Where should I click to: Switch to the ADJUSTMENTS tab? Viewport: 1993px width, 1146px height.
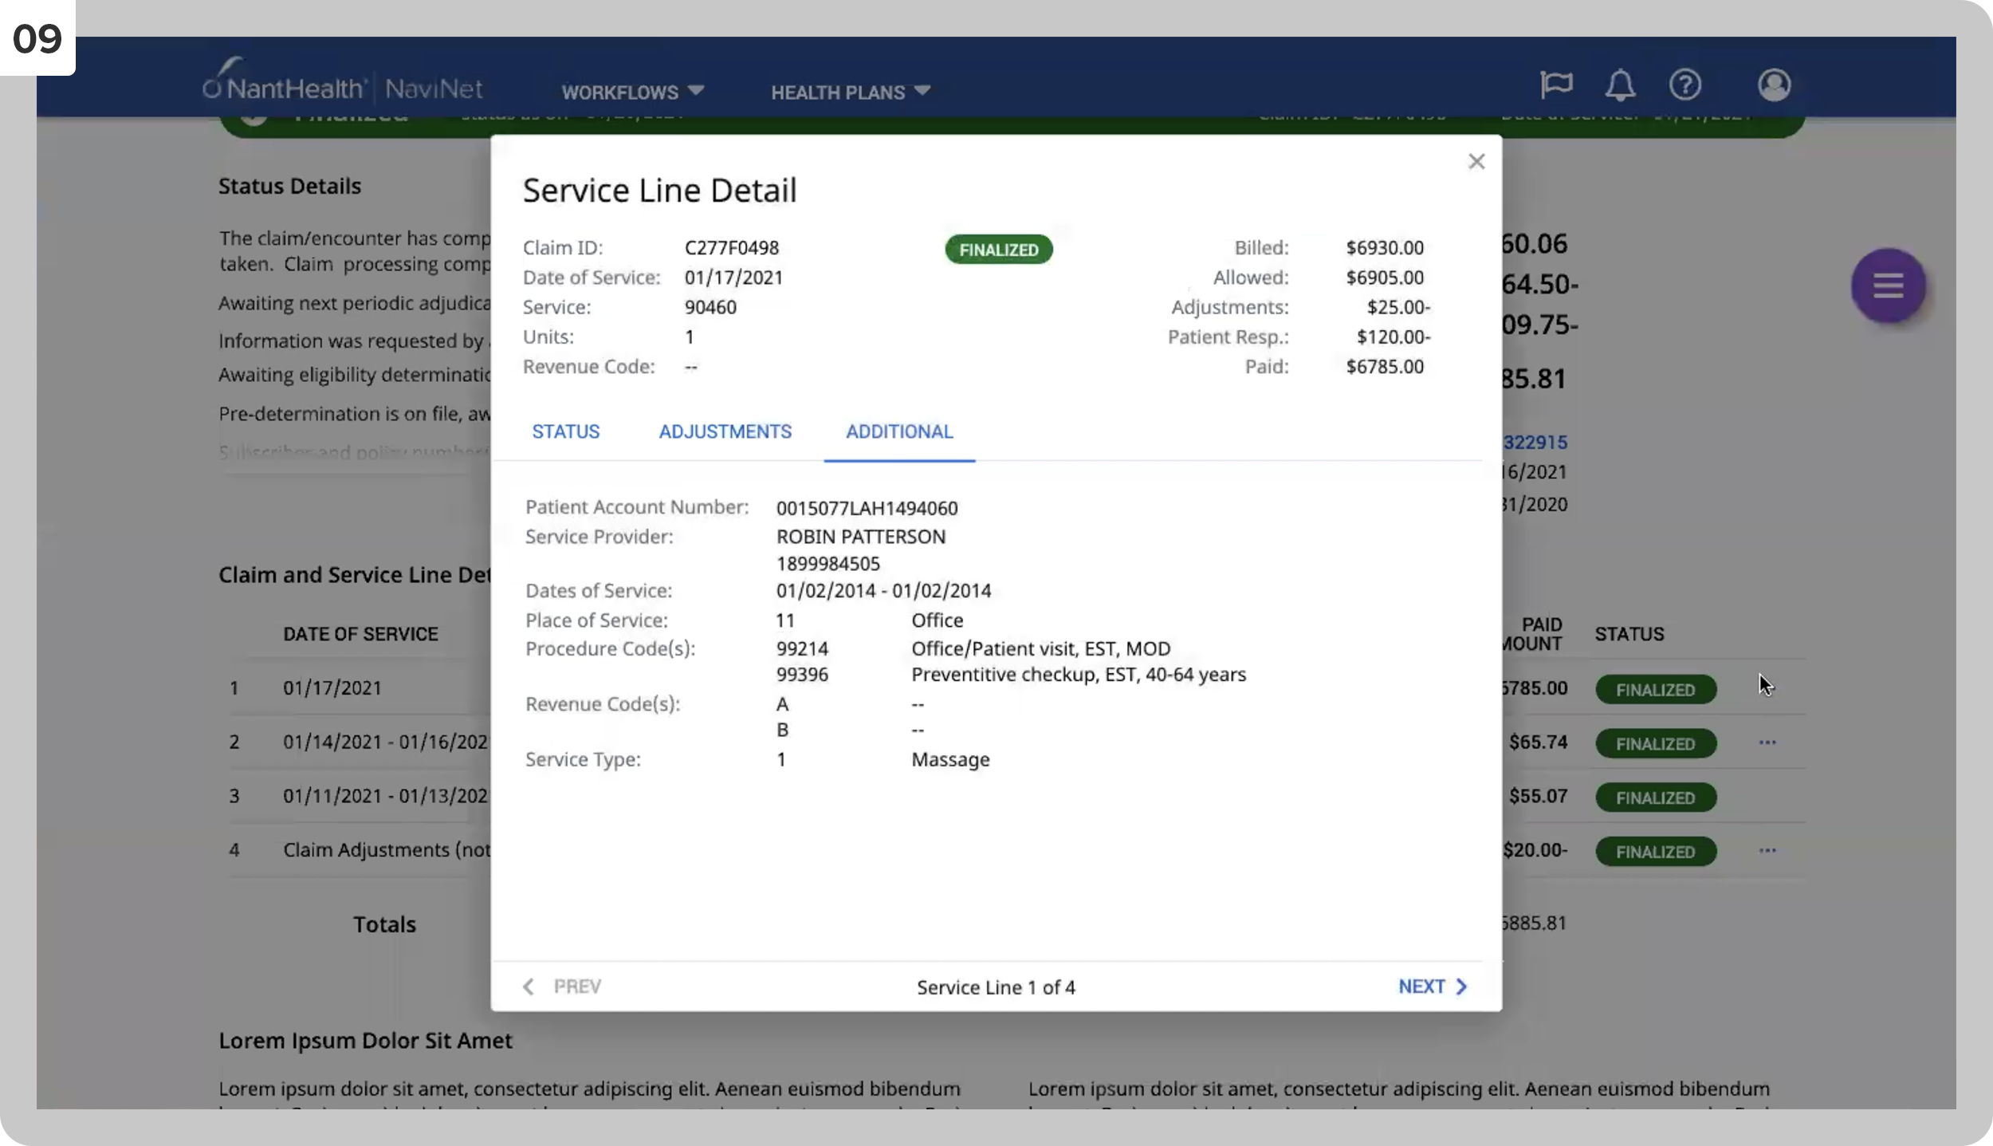click(x=725, y=431)
